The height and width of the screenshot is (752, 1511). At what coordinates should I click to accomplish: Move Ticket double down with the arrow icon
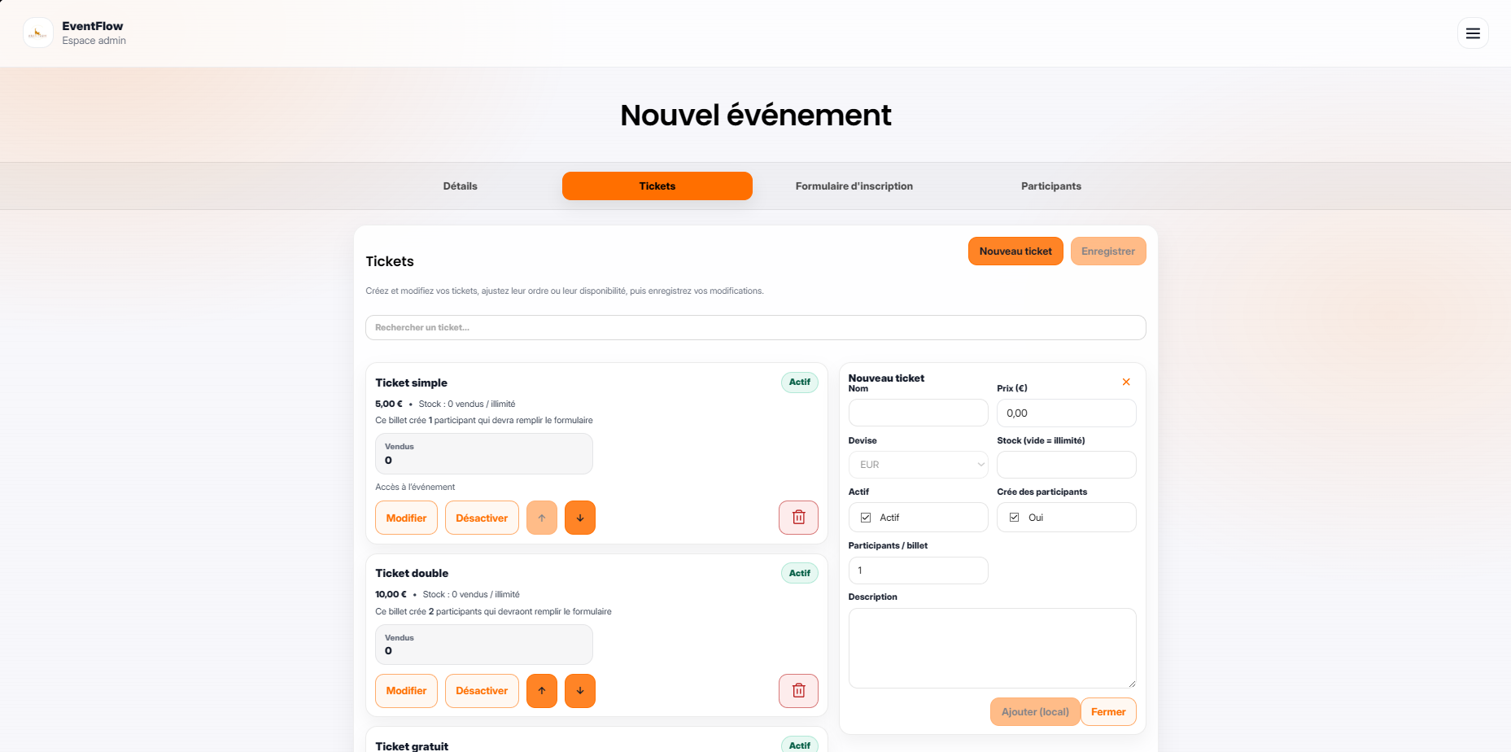[579, 690]
